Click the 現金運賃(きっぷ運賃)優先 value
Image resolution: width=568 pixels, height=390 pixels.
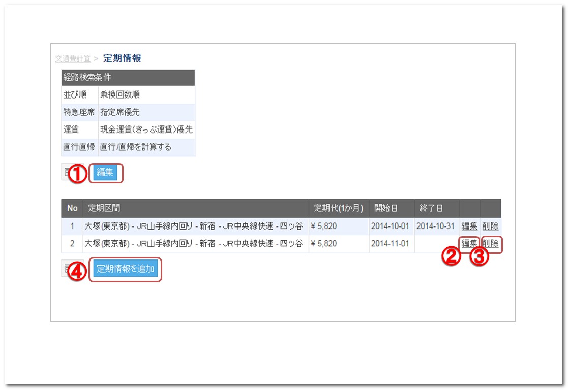pyautogui.click(x=146, y=129)
